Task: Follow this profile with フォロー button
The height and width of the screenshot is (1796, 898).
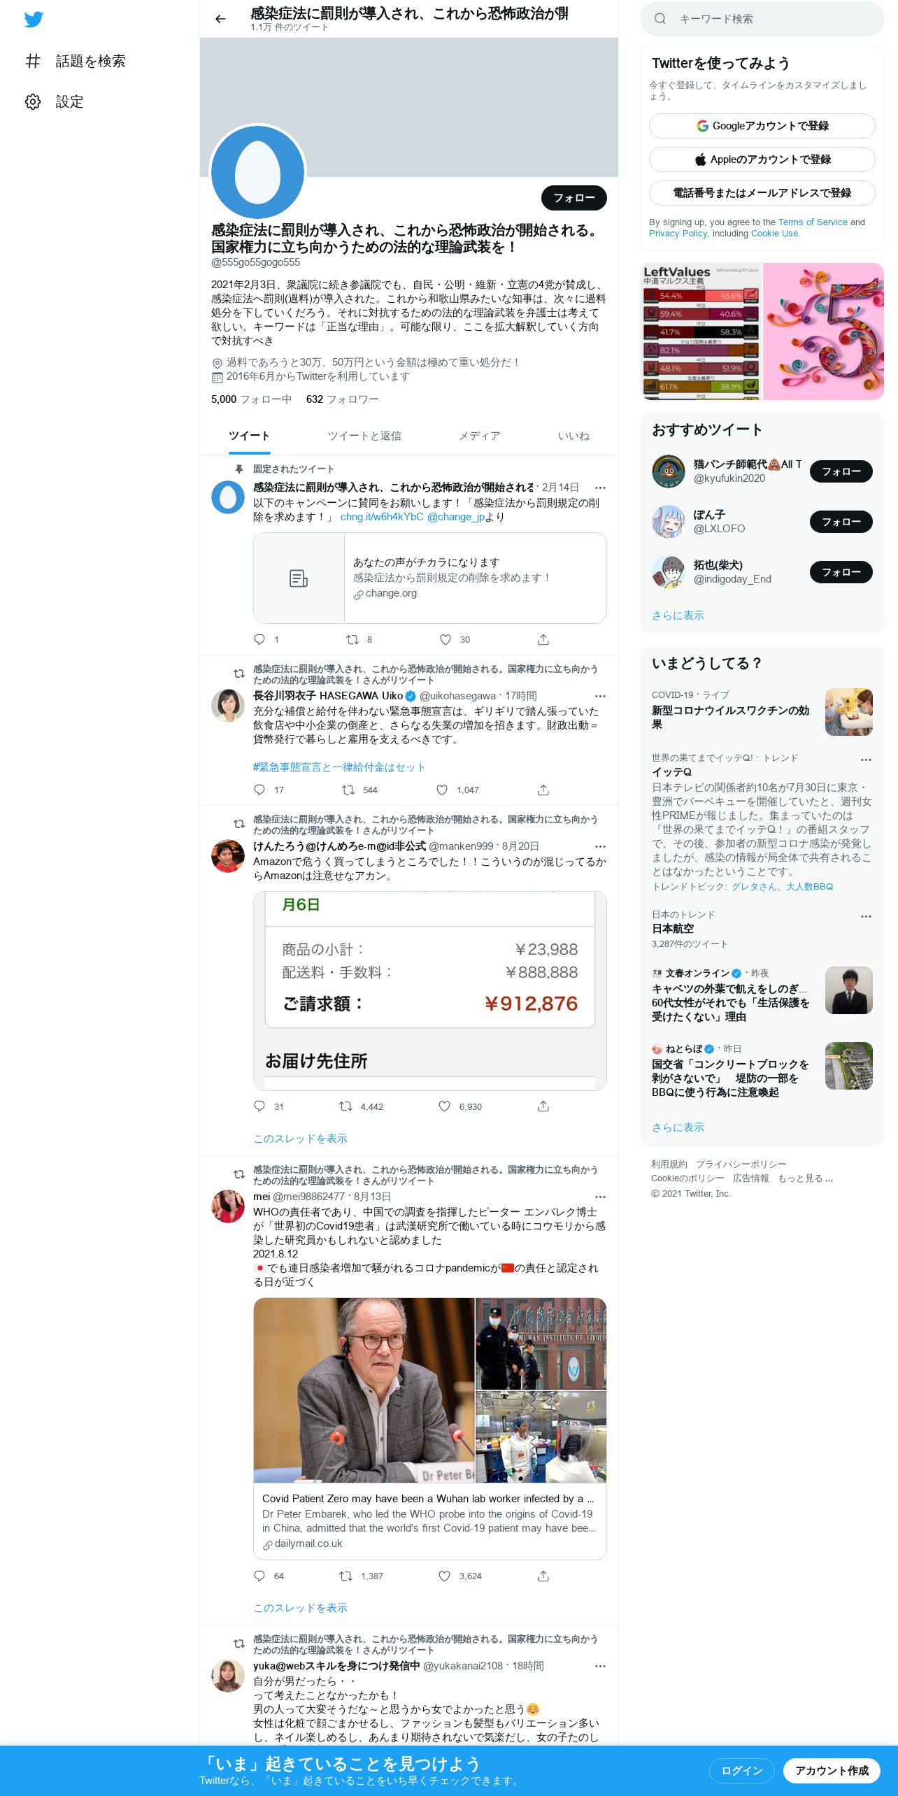Action: 573,198
